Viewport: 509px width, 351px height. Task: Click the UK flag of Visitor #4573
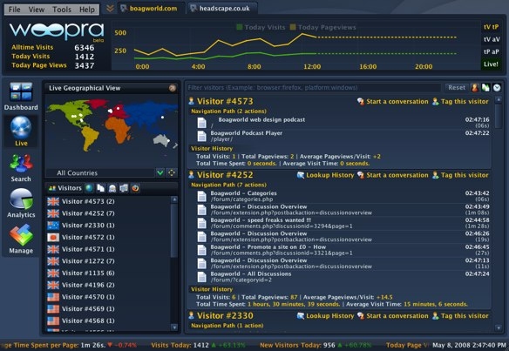(53, 201)
